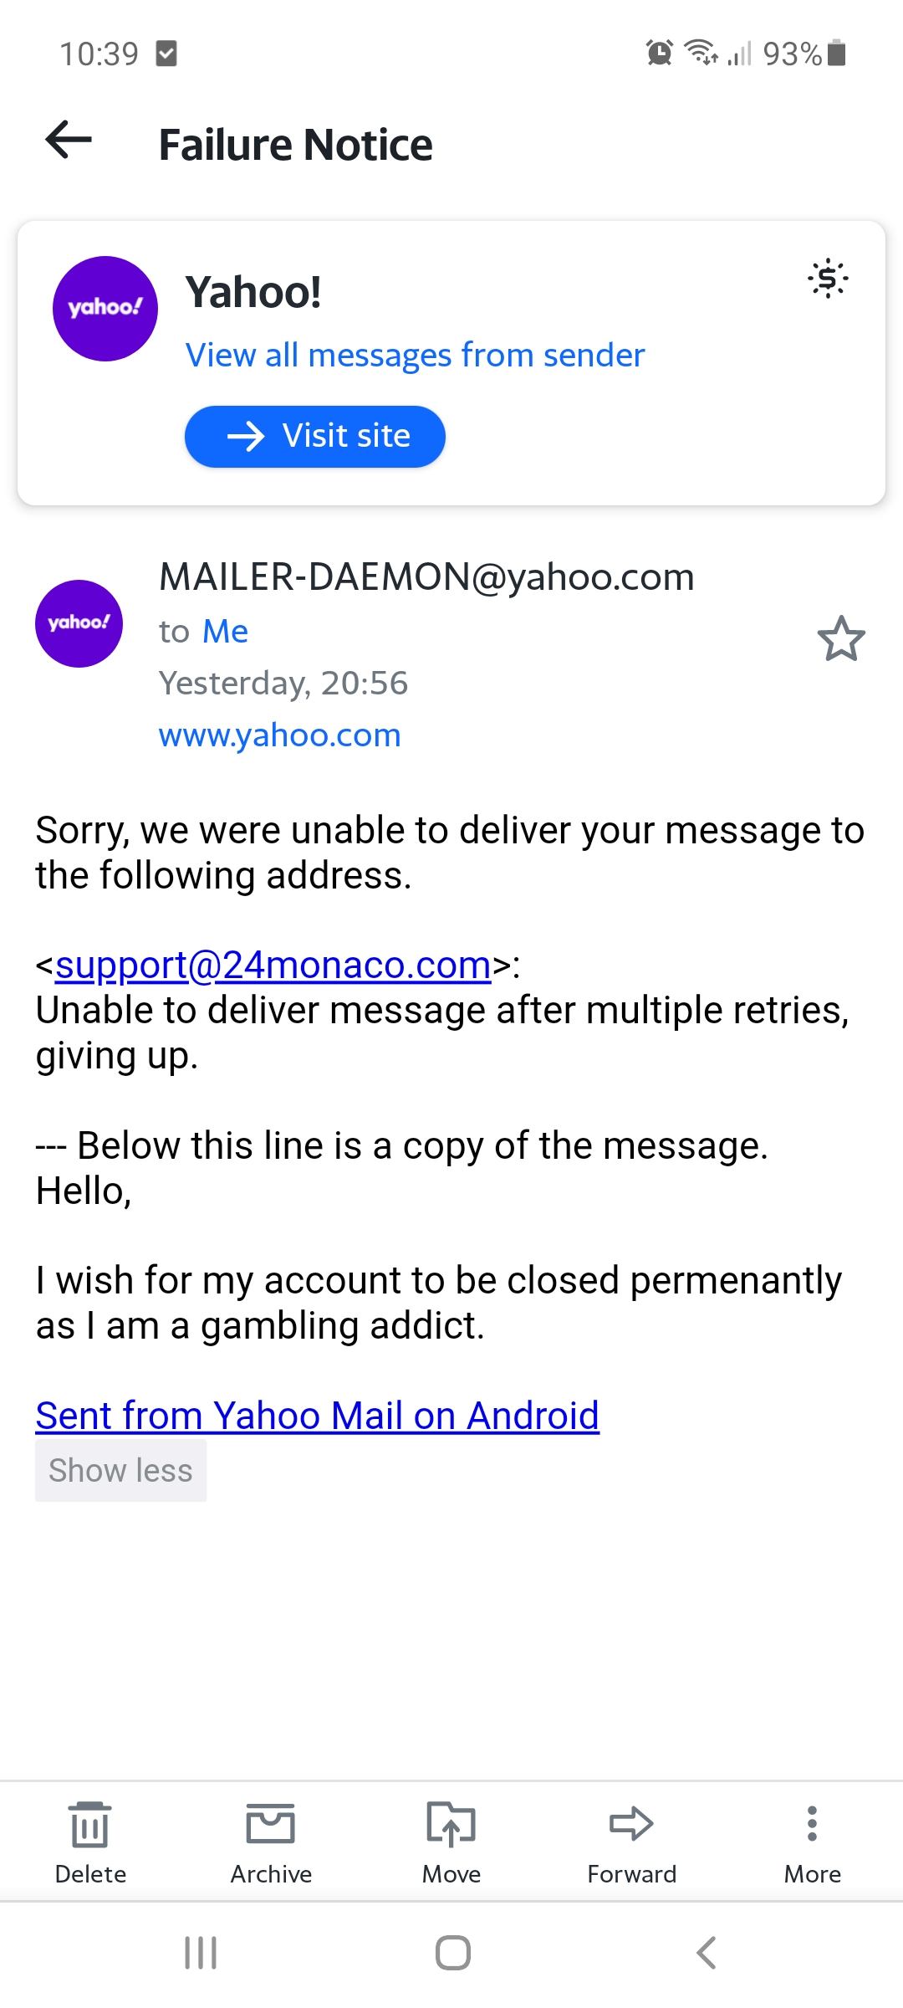903x2008 pixels.
Task: Open the support@24monaco.com email link
Action: (x=273, y=965)
